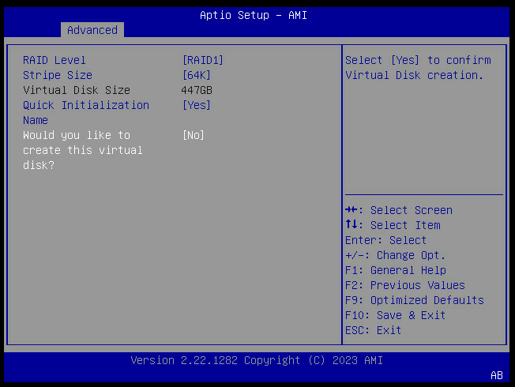Click the left-right arrows Select Screen hint

[399, 210]
